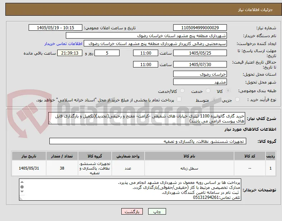Click the announcement date field 1405/05/19 - 10:15
Image resolution: width=282 pixels, height=221 pixels.
[55, 27]
